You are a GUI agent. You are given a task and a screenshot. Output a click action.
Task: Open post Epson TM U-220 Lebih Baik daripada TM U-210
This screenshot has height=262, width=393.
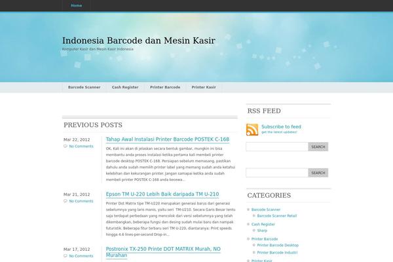pos(162,195)
